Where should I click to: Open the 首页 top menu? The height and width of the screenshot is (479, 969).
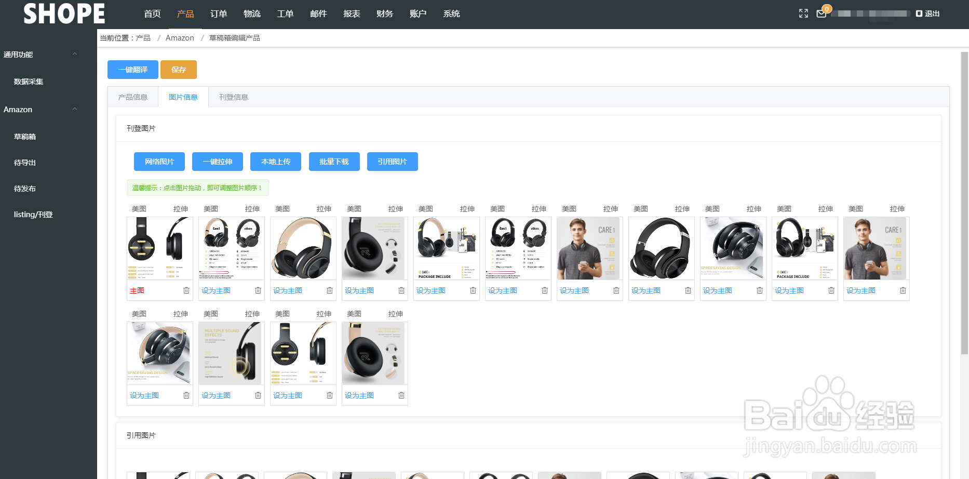(x=152, y=14)
